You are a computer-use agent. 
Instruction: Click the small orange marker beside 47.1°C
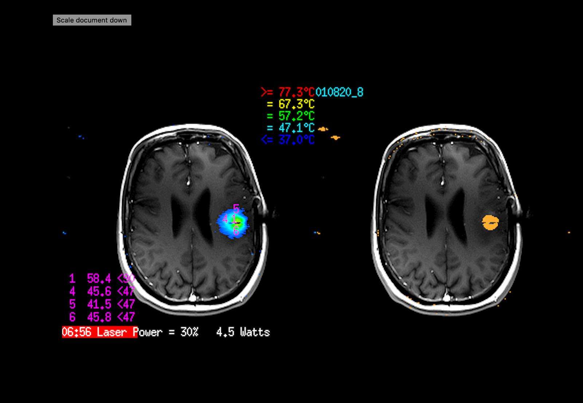click(x=323, y=129)
